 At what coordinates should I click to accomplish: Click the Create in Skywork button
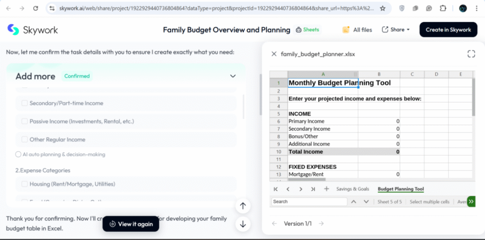point(448,30)
